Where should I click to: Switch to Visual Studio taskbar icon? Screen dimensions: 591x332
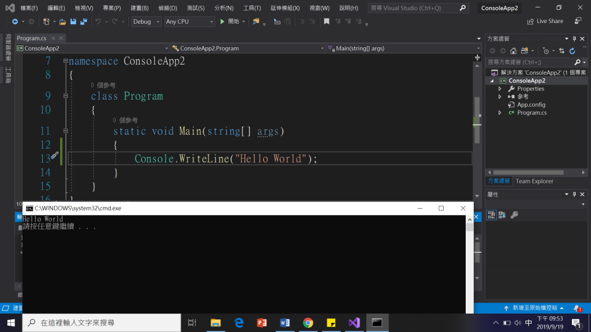tap(354, 323)
